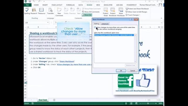
Task: Run the Spelling check
Action: [27, 11]
